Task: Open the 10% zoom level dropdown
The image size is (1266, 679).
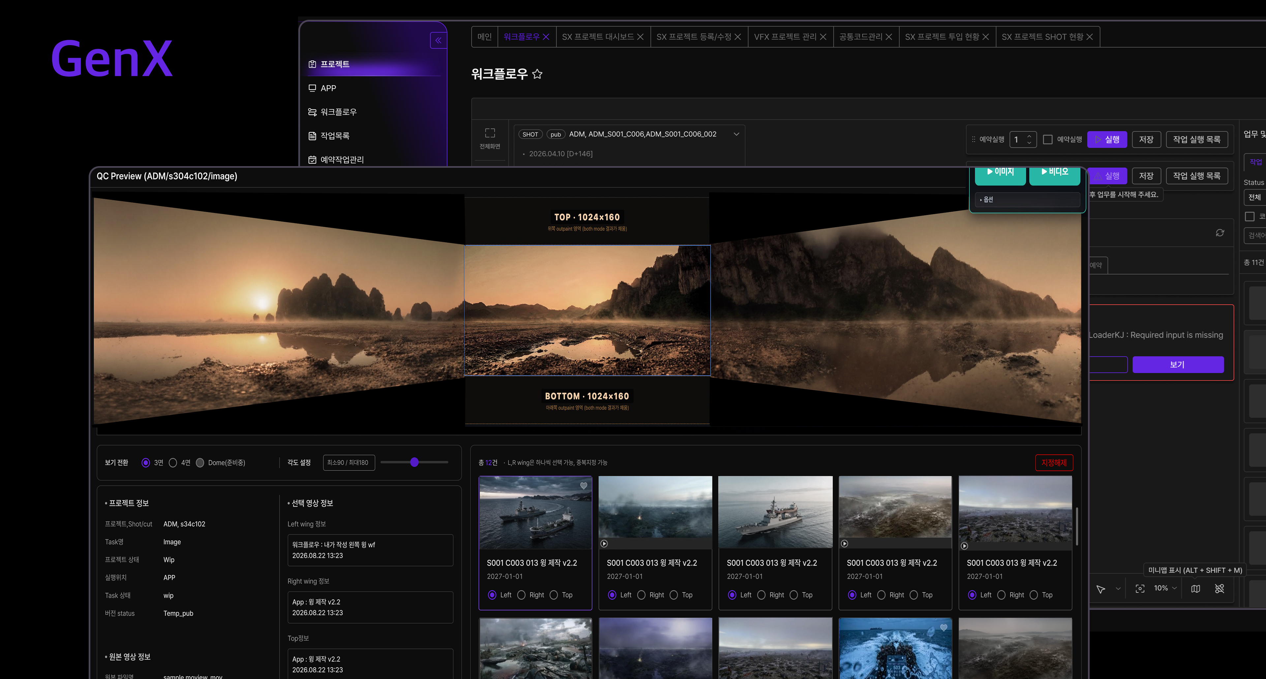Action: 1165,588
